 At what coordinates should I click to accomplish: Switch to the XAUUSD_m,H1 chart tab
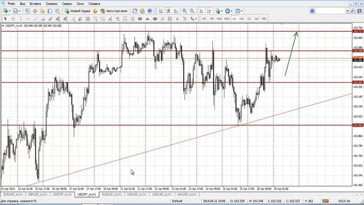tap(187, 195)
